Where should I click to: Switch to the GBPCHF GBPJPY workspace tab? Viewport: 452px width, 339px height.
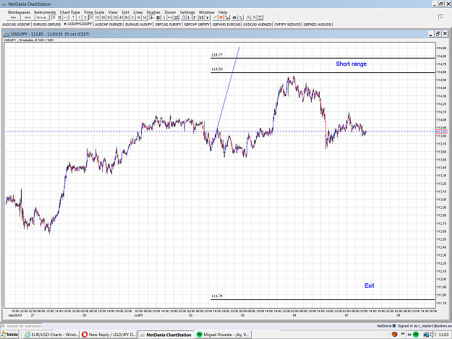tap(197, 25)
